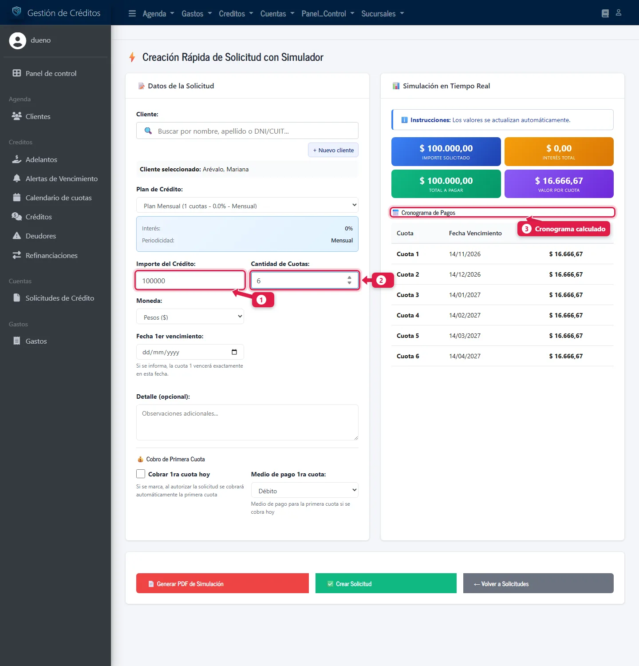Click the Calendario de cuotas calendar icon
The width and height of the screenshot is (639, 666).
(x=17, y=198)
